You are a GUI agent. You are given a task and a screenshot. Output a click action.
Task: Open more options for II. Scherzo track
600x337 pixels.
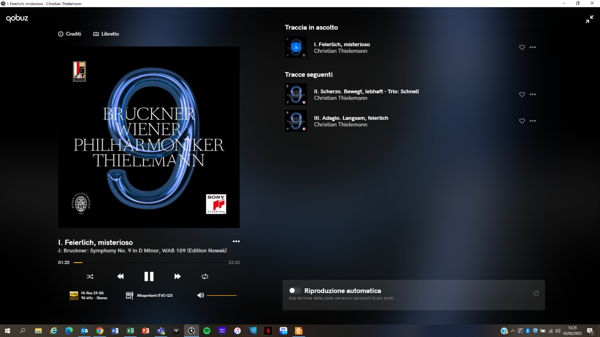532,95
